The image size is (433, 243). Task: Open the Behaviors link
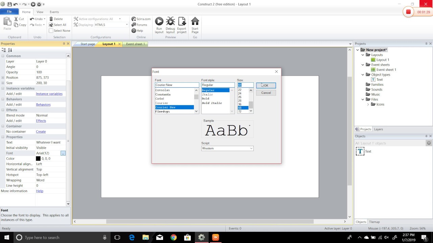(43, 105)
